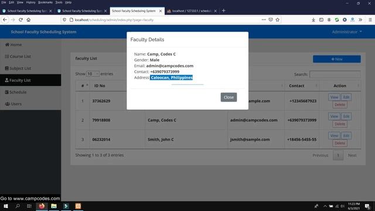375x211 pixels.
Task: Click the address bar URL
Action: pos(114,20)
